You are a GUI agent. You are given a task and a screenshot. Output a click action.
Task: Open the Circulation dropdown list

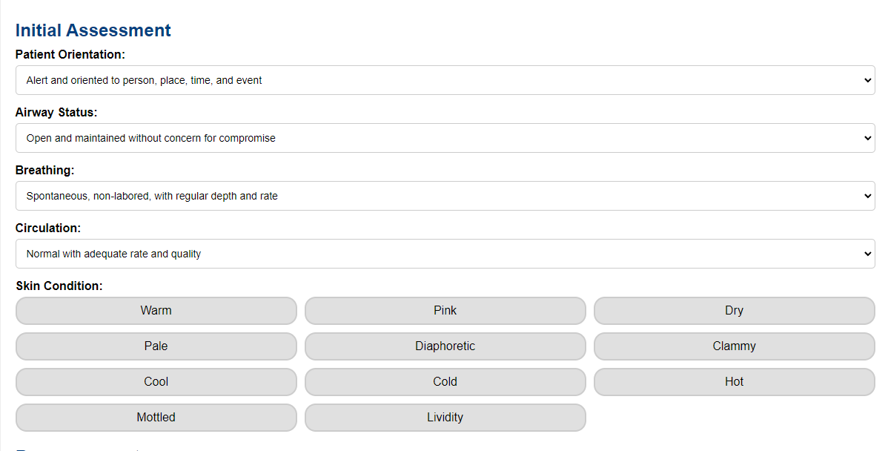[445, 253]
